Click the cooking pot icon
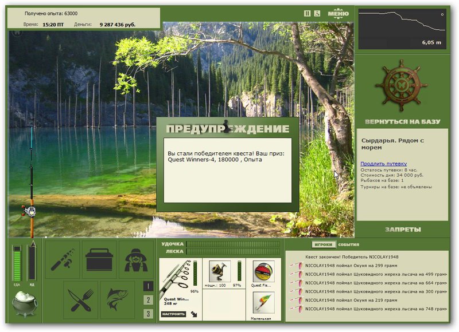 pos(25,304)
